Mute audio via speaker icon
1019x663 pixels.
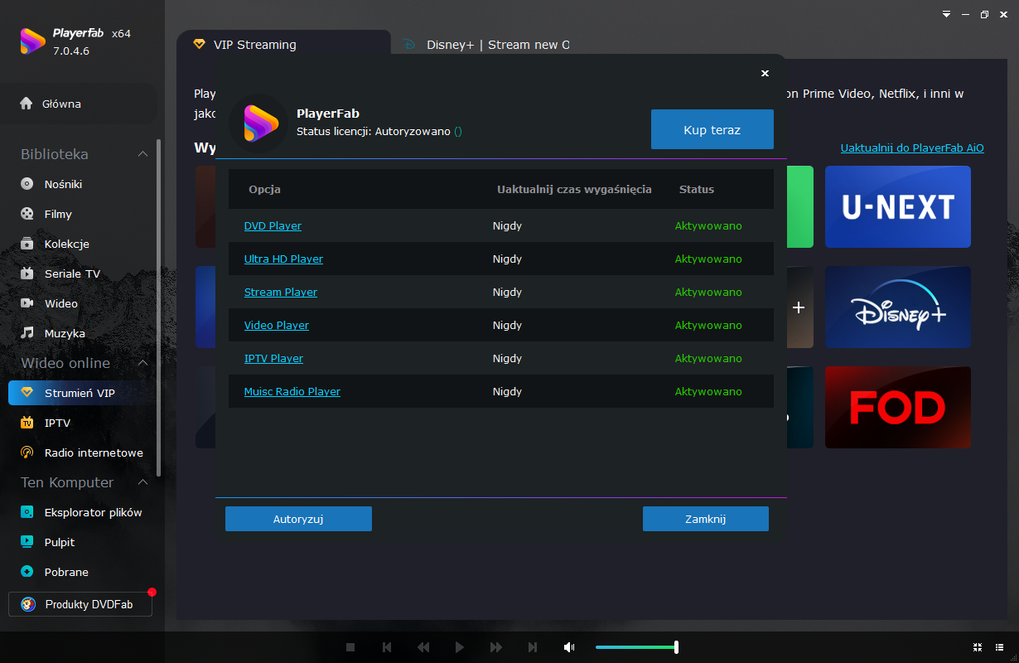(x=569, y=647)
